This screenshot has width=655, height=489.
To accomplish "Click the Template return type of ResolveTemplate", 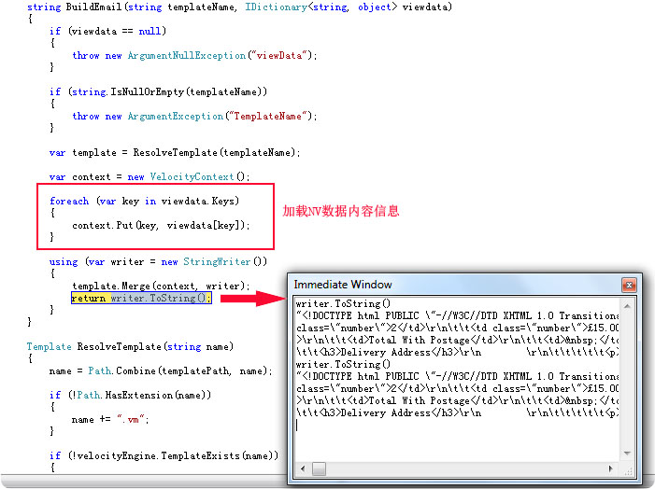I will [x=50, y=346].
